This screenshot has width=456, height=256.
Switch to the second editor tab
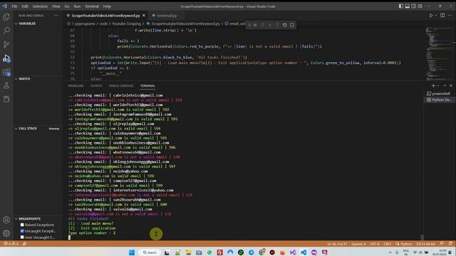coord(167,16)
